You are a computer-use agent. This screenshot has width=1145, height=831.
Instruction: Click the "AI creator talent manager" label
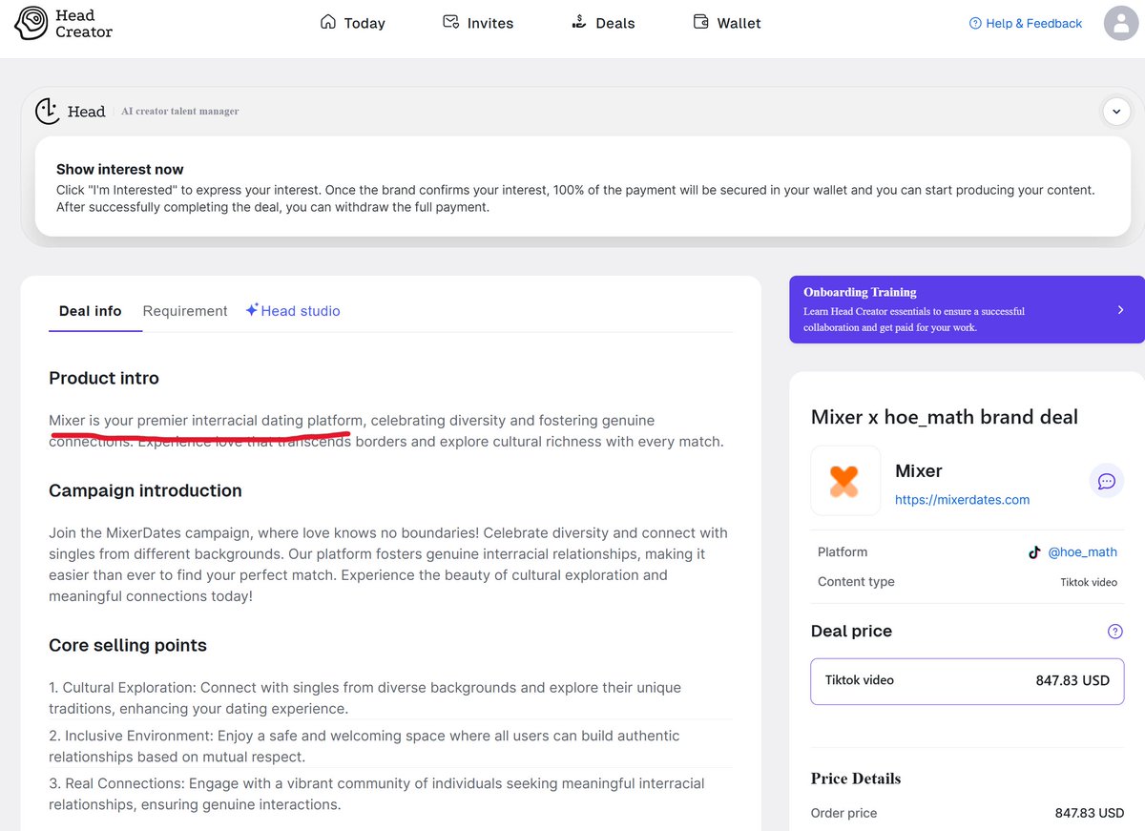180,112
